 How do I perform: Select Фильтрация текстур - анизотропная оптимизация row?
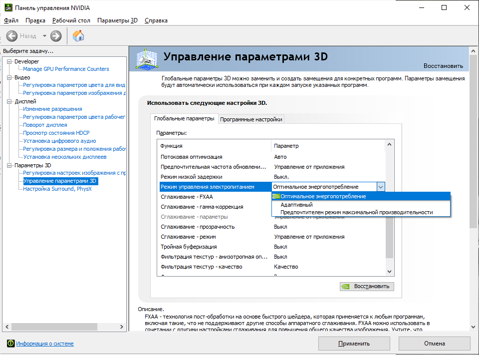(x=272, y=257)
